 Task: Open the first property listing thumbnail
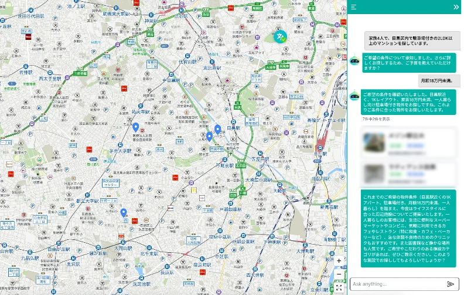(x=374, y=141)
